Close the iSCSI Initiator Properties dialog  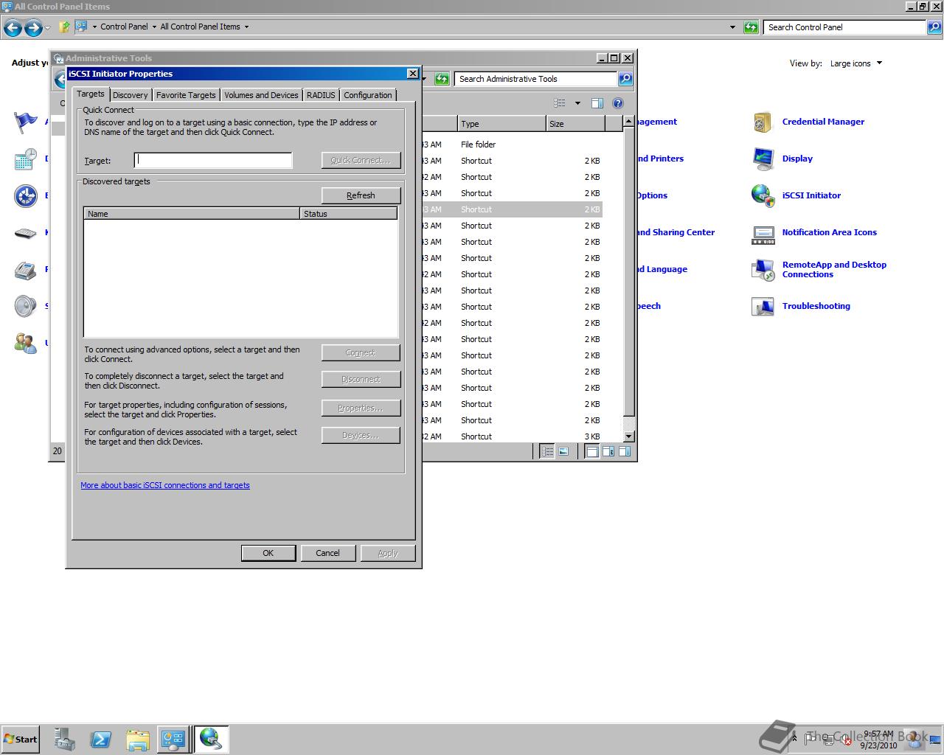[413, 73]
